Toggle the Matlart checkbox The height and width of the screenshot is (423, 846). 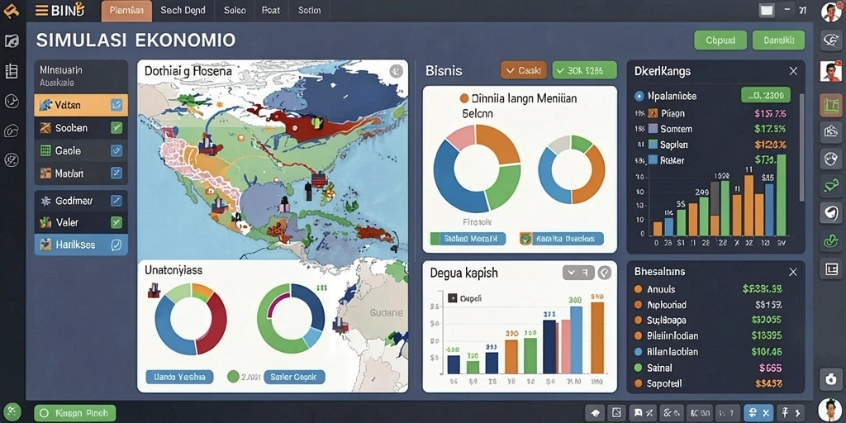tap(116, 173)
